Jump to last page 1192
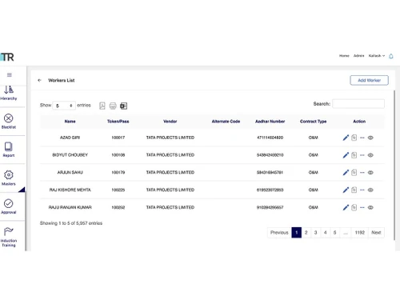This screenshot has width=400, height=300. coord(359,233)
